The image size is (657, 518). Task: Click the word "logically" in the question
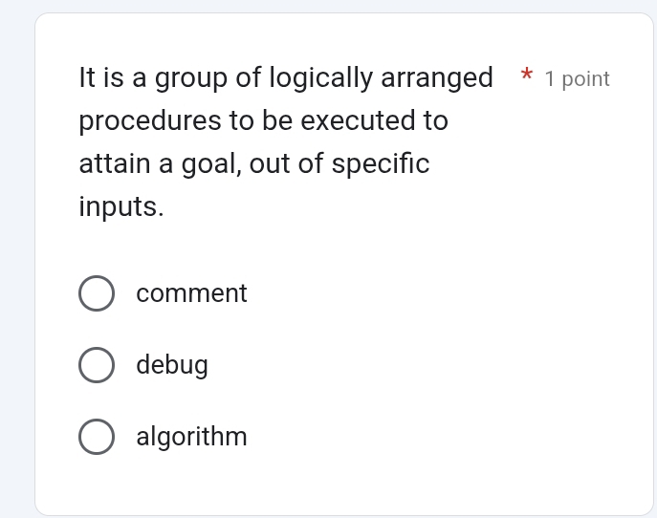point(320,77)
